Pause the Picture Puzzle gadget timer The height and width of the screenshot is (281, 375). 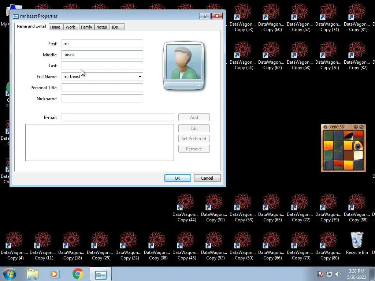tap(326, 127)
